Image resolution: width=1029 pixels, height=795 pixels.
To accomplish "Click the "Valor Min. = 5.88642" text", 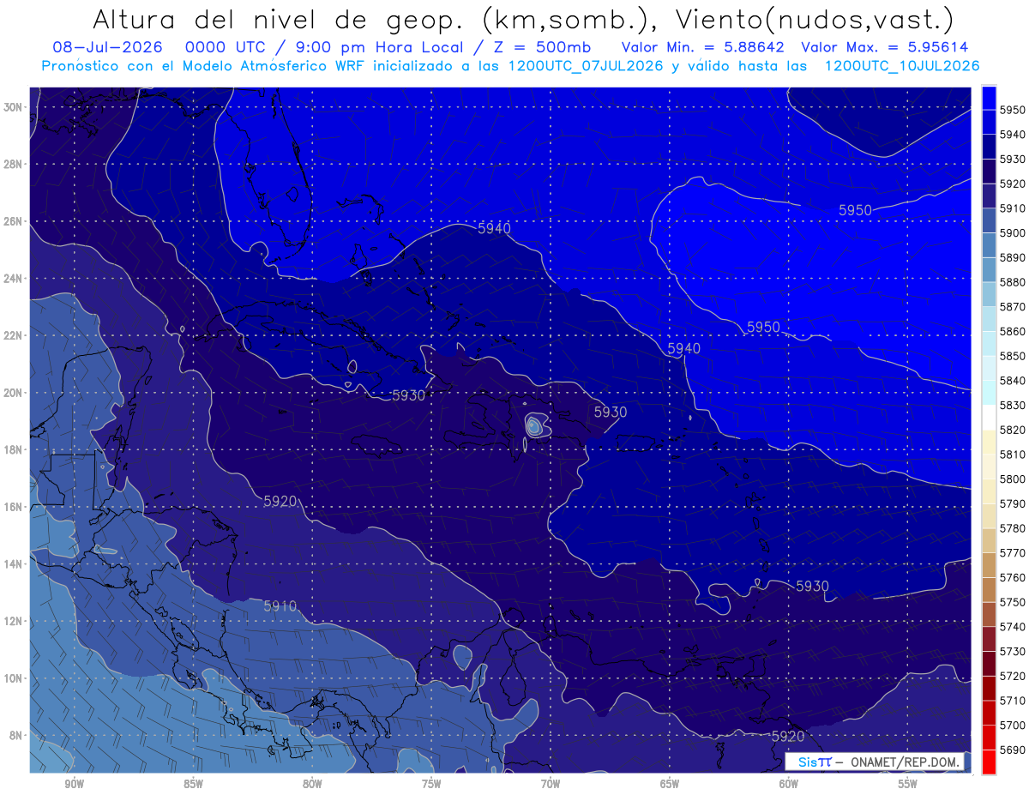I will 703,46.
